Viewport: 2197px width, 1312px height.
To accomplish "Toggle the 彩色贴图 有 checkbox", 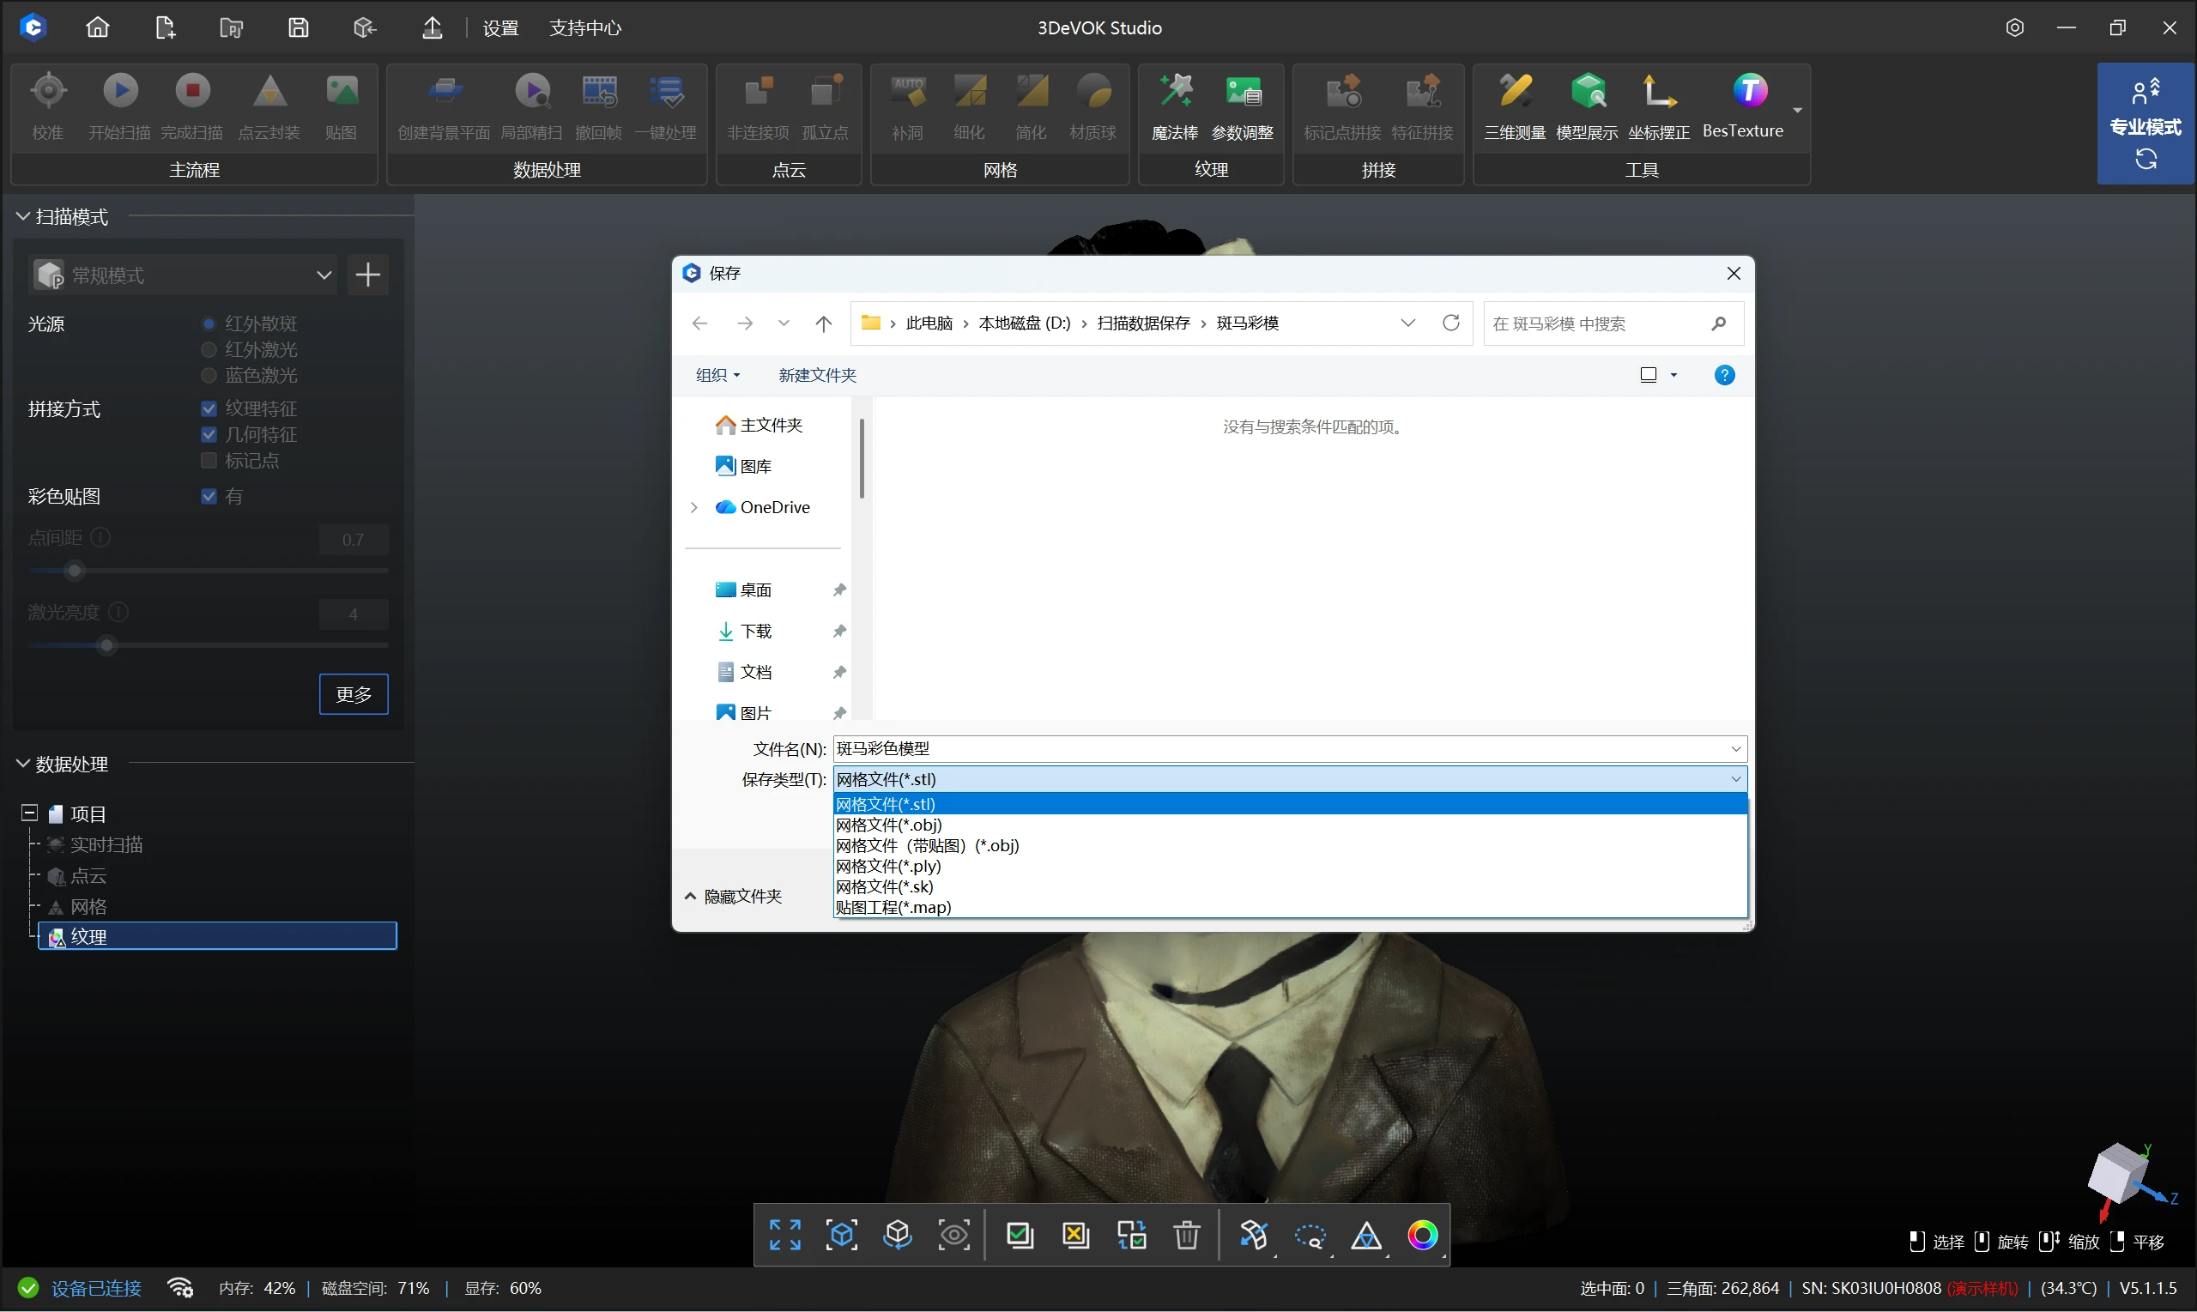I will [209, 496].
